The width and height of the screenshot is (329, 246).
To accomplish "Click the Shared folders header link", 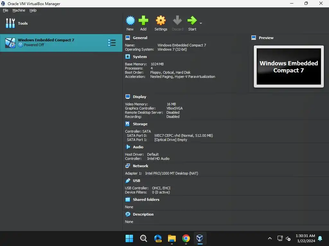I will (x=146, y=200).
